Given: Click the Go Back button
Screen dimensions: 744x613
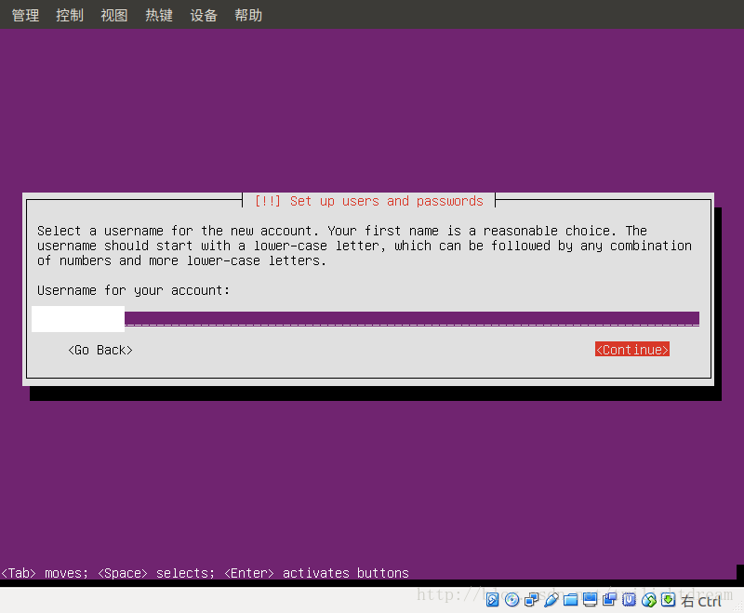Looking at the screenshot, I should click(100, 349).
